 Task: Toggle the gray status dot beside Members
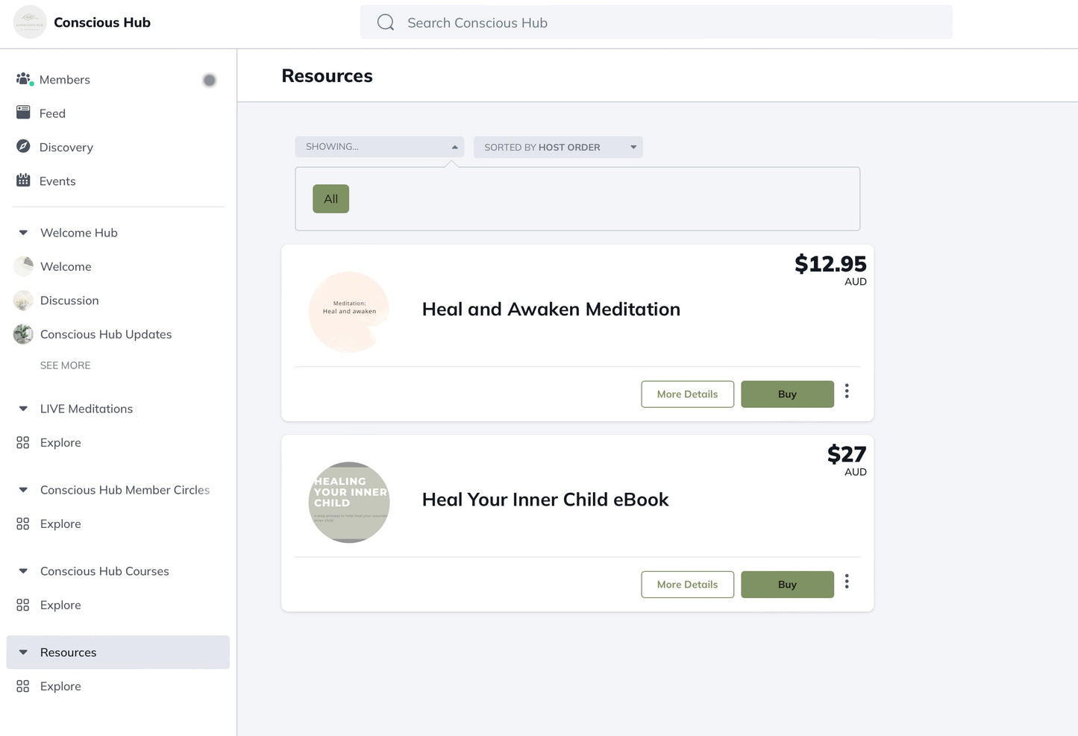click(210, 81)
